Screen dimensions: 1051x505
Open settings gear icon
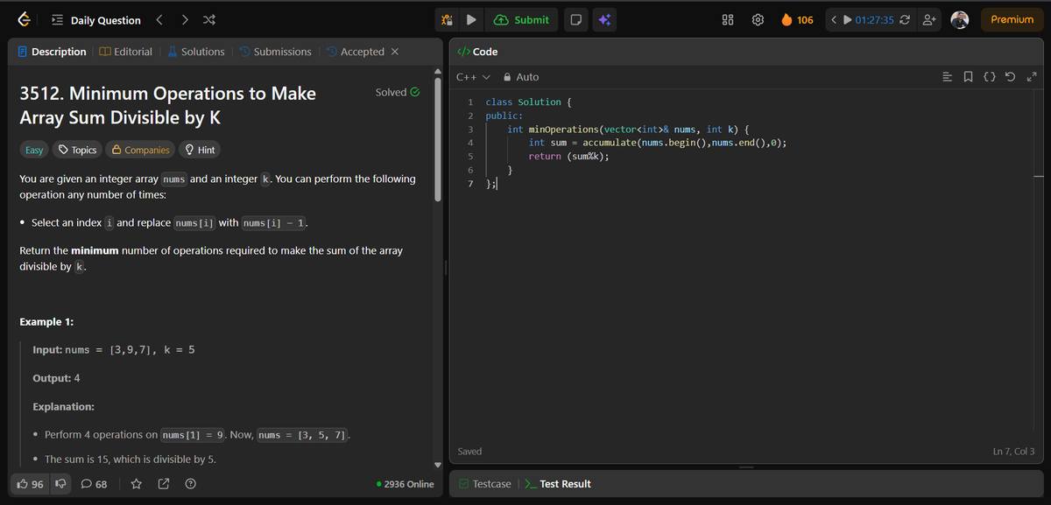[x=758, y=20]
